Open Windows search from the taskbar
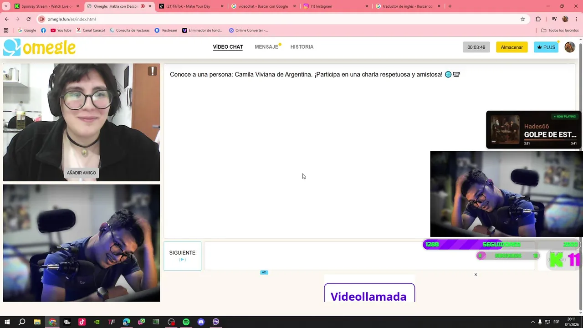This screenshot has height=328, width=583. [22, 322]
